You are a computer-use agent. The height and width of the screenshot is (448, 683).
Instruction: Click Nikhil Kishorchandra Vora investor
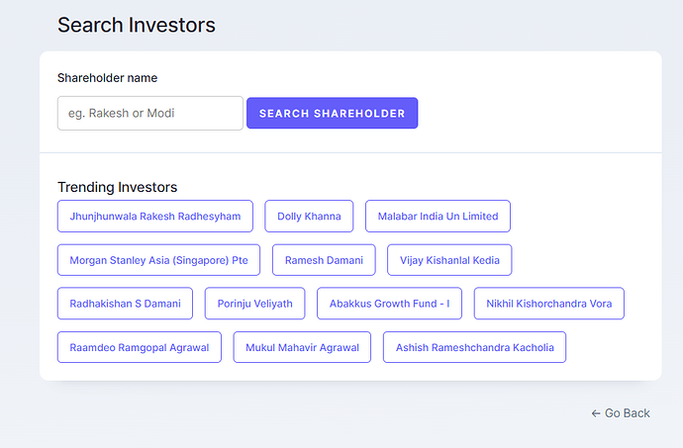point(548,304)
